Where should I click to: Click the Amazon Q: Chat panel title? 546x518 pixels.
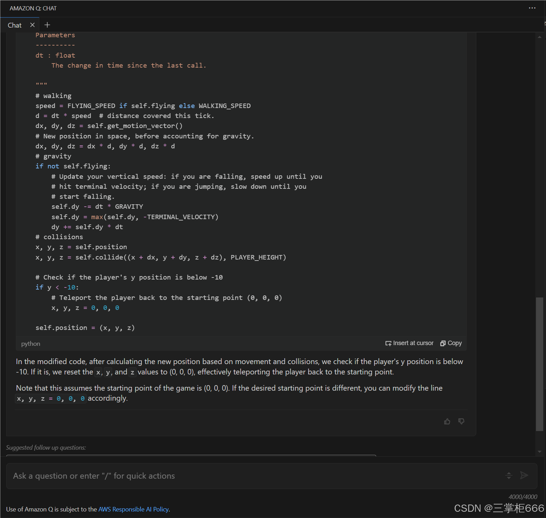click(33, 8)
